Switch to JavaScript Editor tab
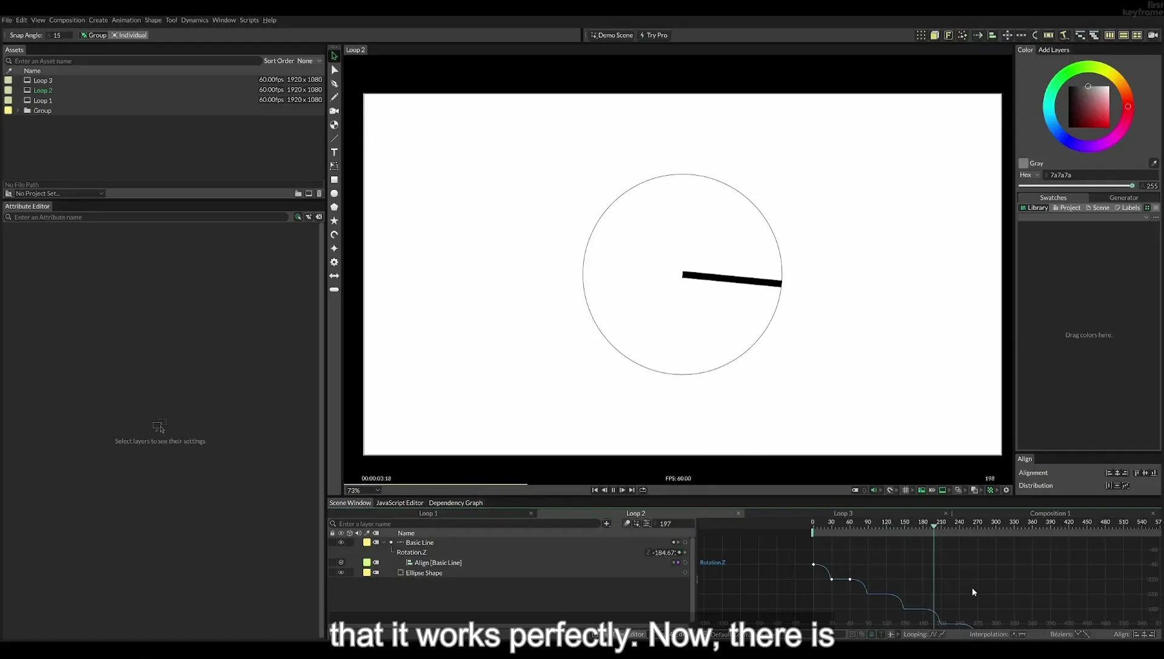Screen dimensions: 1164x659 pos(400,503)
